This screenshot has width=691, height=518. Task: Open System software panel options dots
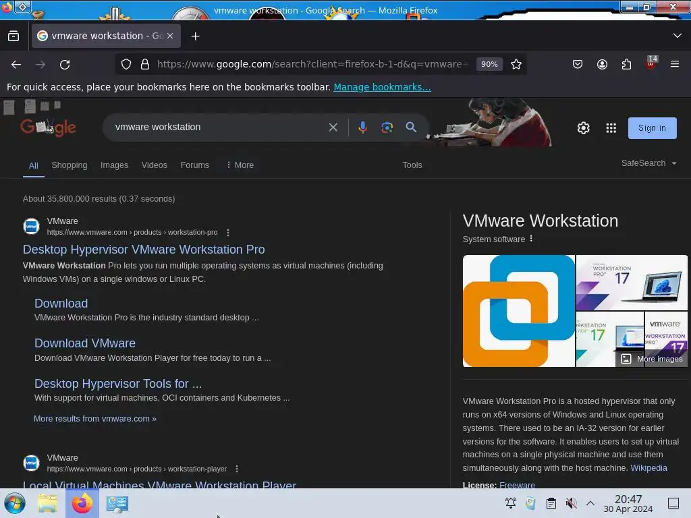coord(531,239)
